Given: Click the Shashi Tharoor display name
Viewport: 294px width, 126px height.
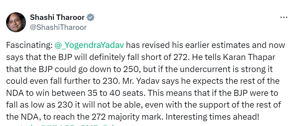Looking at the screenshot, I should pos(57,17).
